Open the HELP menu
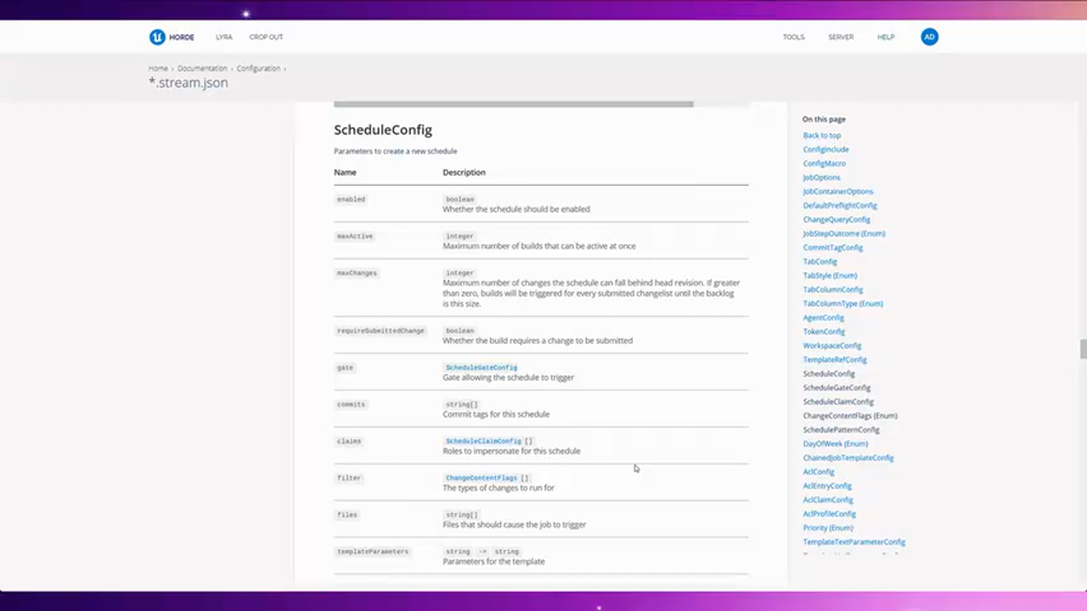Image resolution: width=1087 pixels, height=611 pixels. point(886,36)
